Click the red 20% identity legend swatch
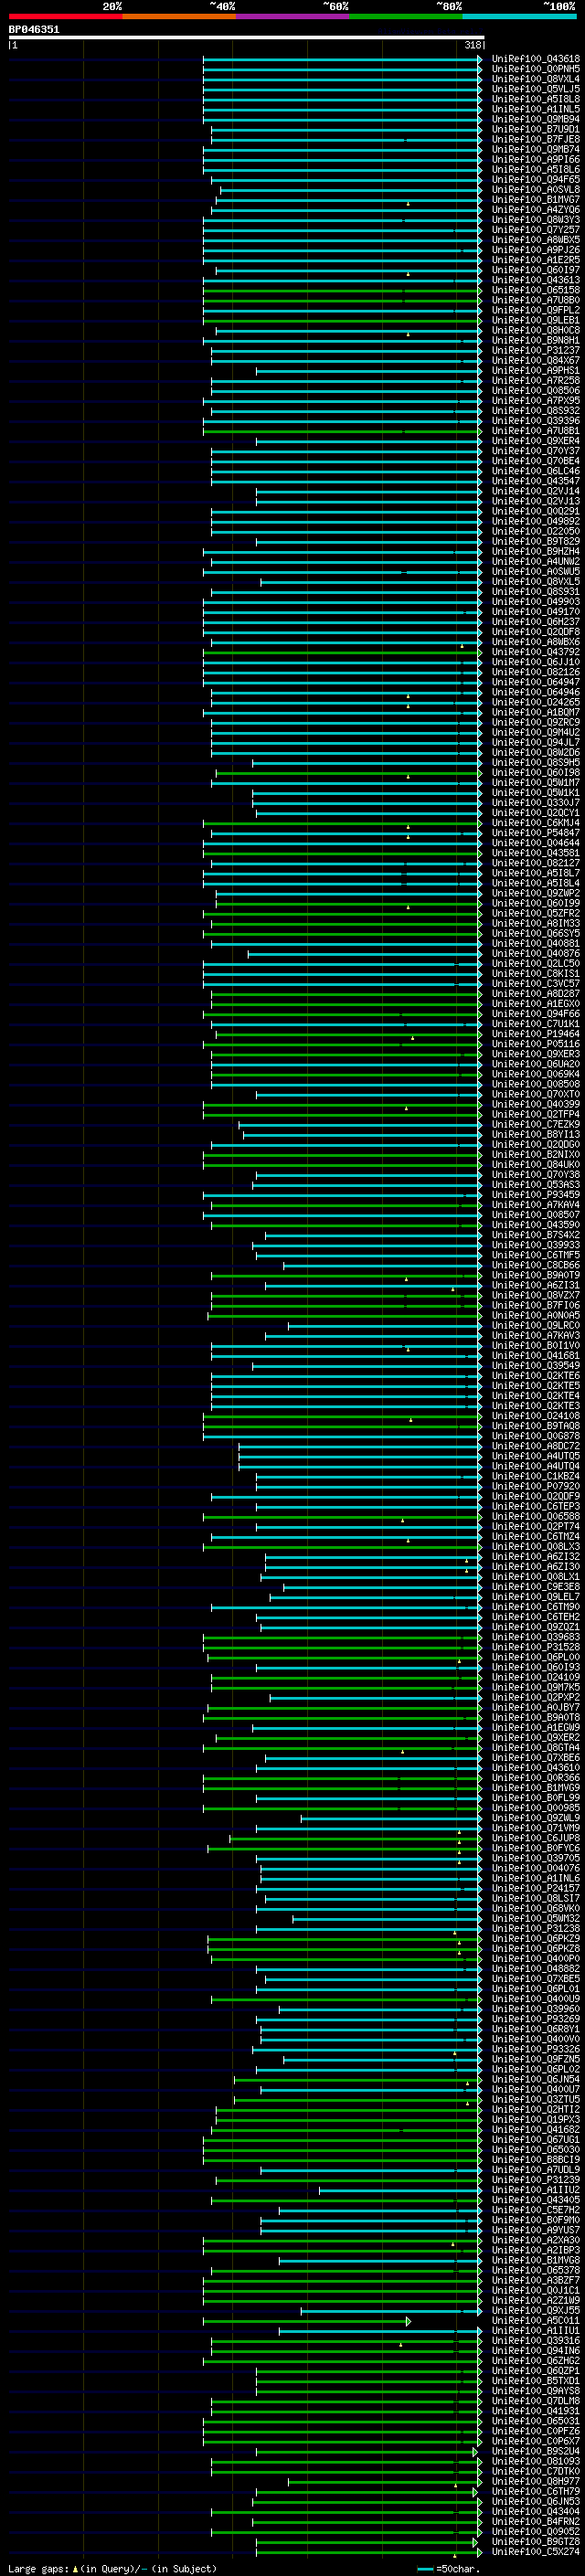 coord(65,16)
